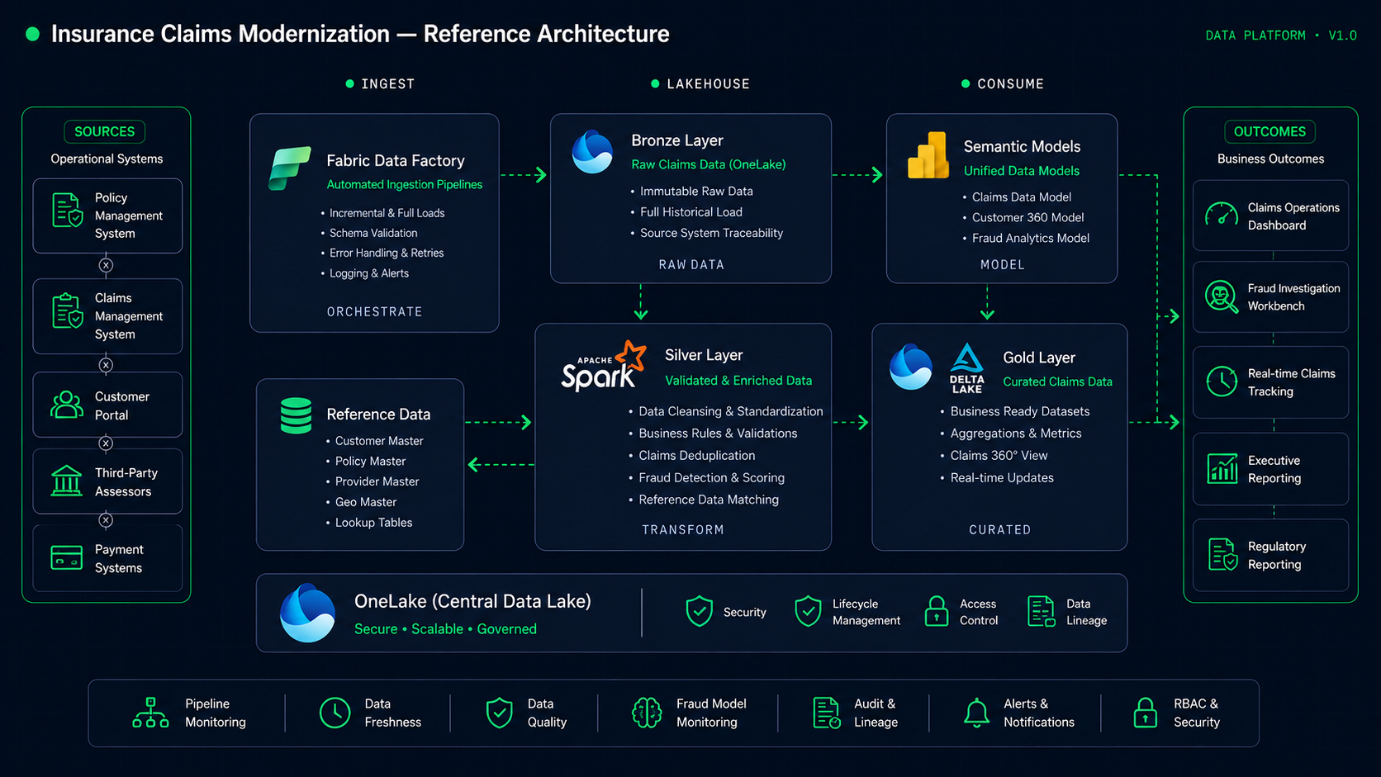Select the CONSUME stage heading
The width and height of the screenshot is (1381, 777).
[1011, 83]
